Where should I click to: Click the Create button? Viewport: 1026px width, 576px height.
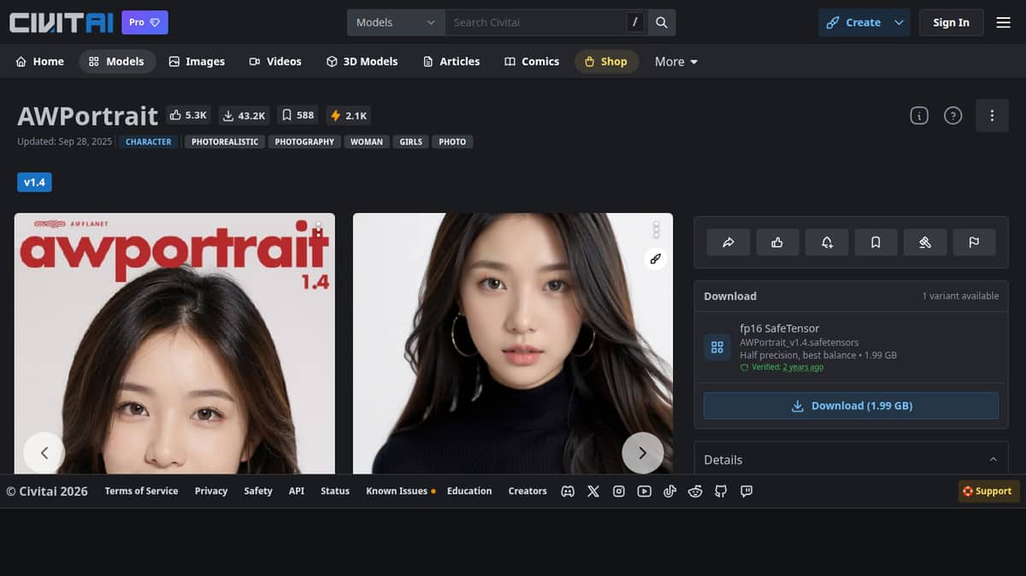click(853, 22)
